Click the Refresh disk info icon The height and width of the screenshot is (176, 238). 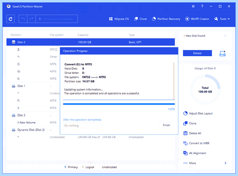click(10, 19)
